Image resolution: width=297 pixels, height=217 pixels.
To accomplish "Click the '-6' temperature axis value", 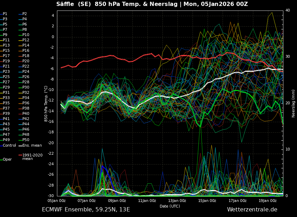I will point(52,69).
